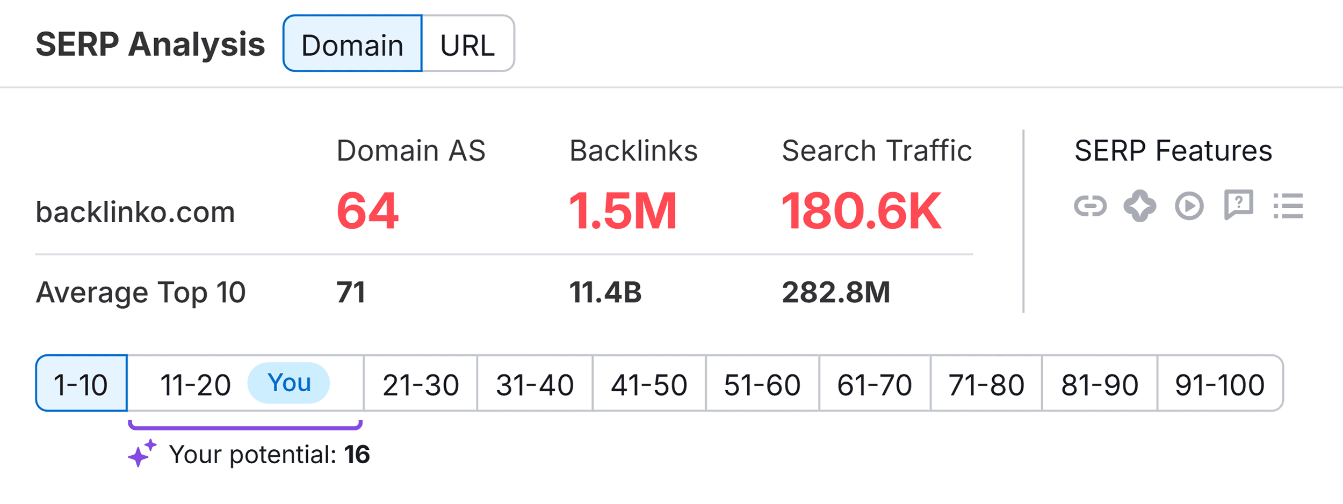
Task: Select the 81-90 positions range
Action: tap(1100, 383)
